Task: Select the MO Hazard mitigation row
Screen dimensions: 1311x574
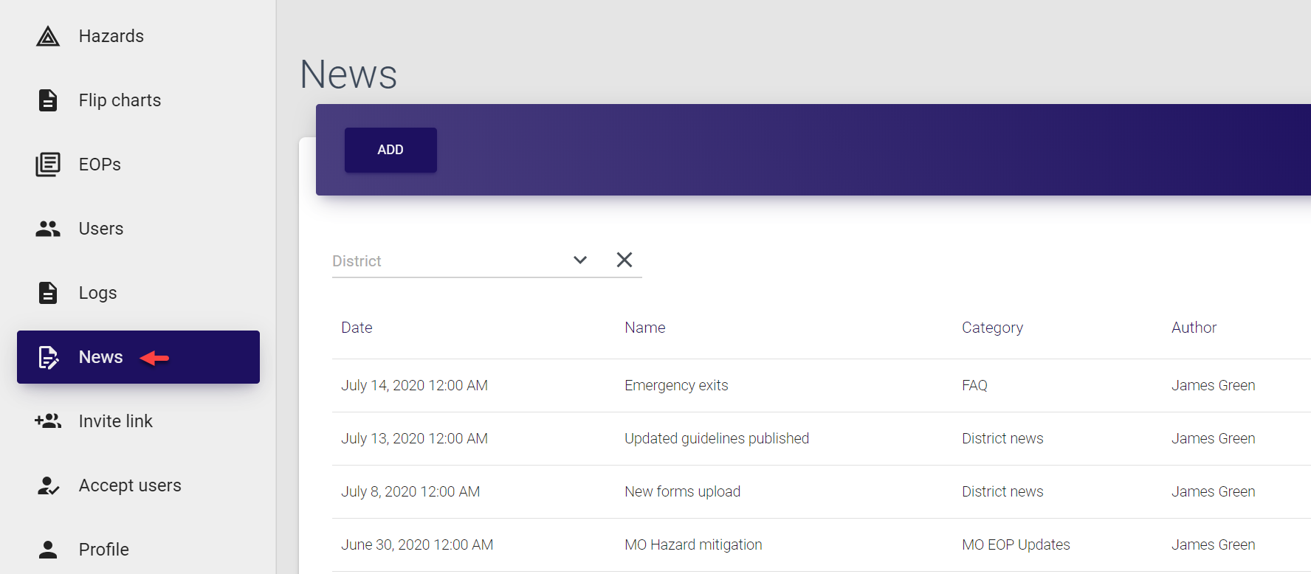Action: 693,544
